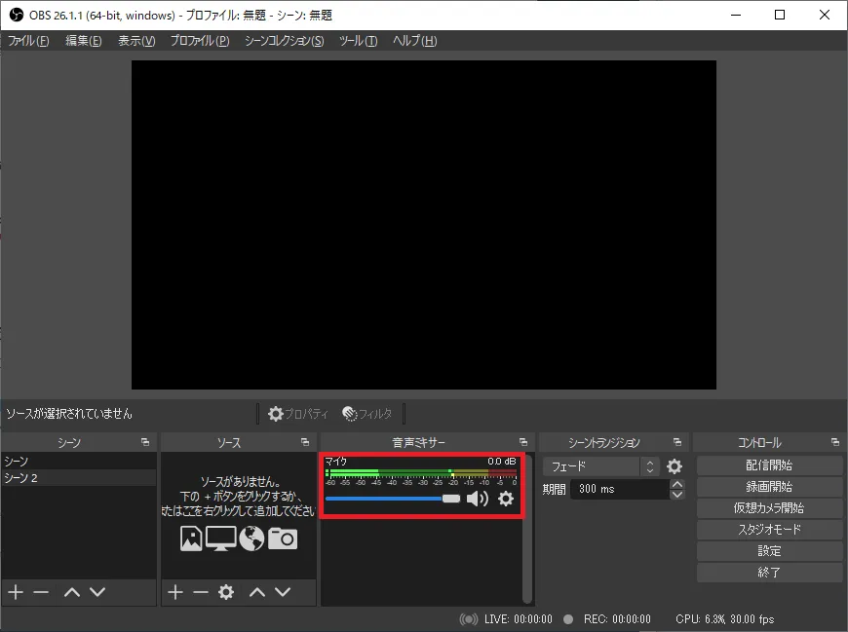Undock the シーントランジション panel using its float icon

677,442
